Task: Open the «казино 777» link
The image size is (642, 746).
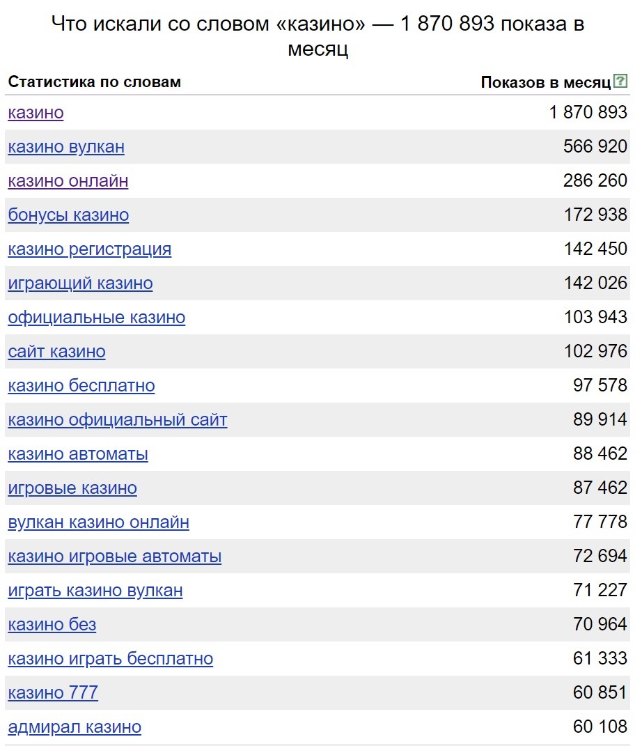Action: 53,693
